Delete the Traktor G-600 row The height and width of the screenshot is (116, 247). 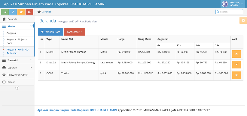pyautogui.click(x=236, y=75)
